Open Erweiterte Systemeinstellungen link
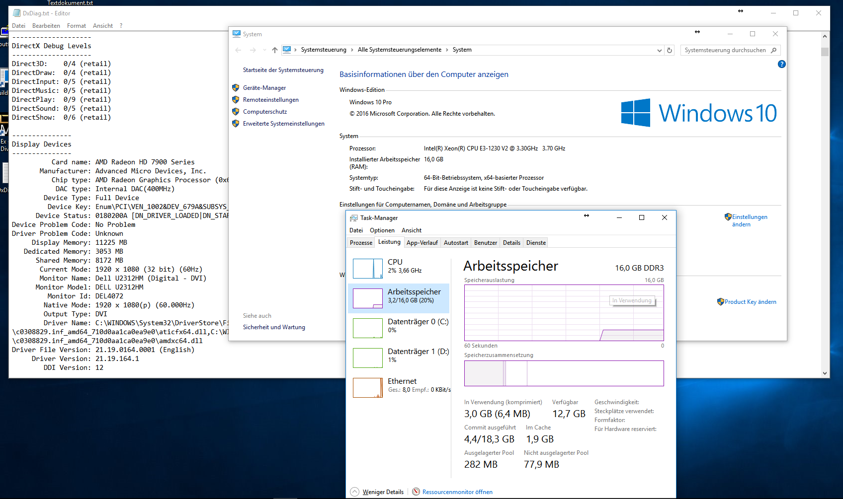The height and width of the screenshot is (499, 843). click(284, 124)
